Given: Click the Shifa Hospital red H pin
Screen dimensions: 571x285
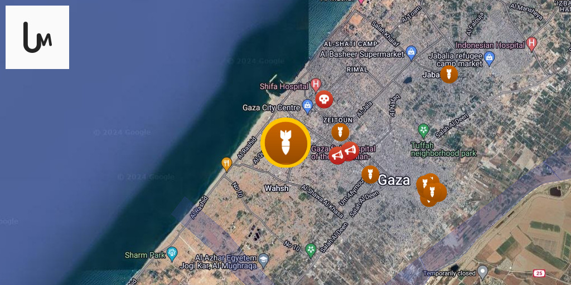Looking at the screenshot, I should [x=316, y=85].
